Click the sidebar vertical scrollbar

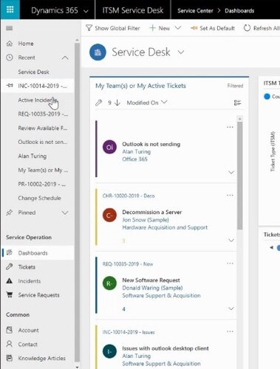[77, 201]
